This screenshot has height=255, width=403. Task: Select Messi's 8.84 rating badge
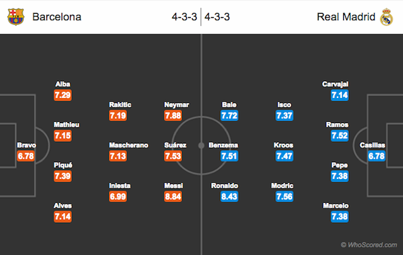point(173,198)
